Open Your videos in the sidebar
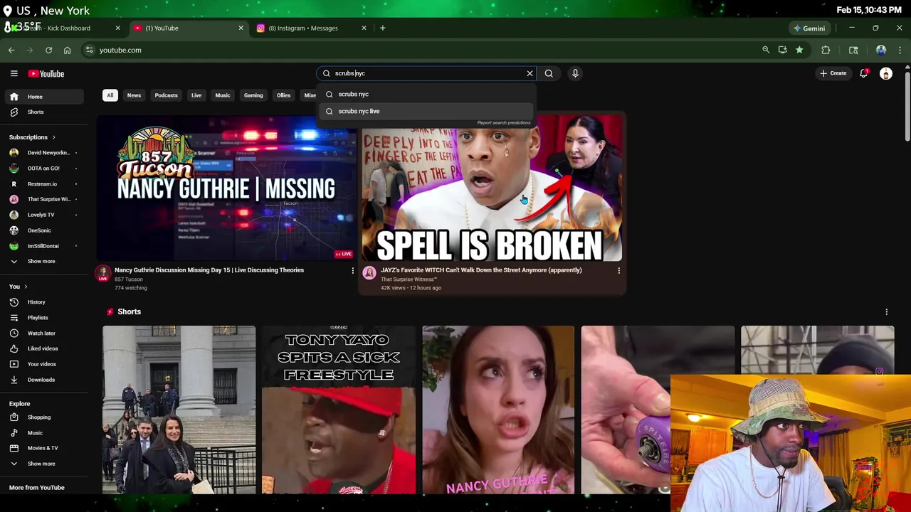This screenshot has width=911, height=512. [x=43, y=364]
